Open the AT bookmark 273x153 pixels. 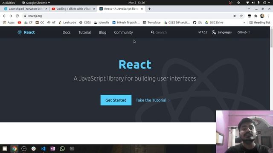(51, 23)
